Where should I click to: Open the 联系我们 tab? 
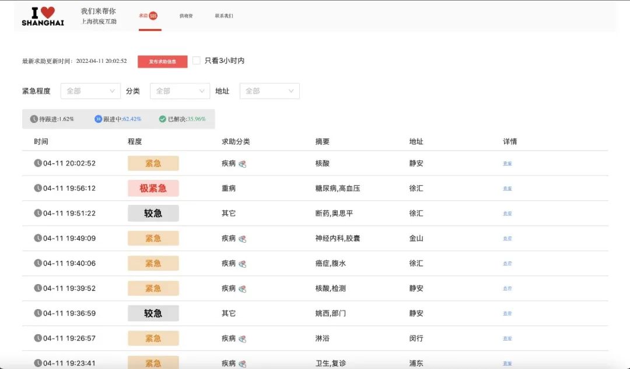(x=224, y=16)
